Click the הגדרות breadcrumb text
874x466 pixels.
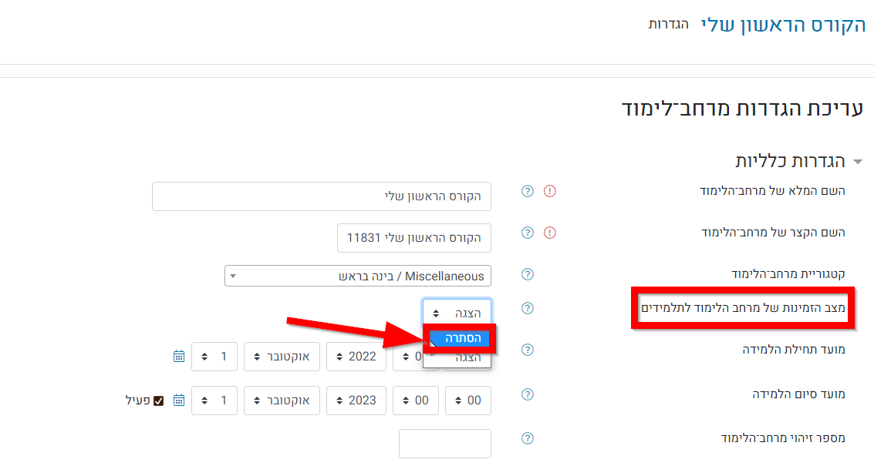click(x=668, y=25)
